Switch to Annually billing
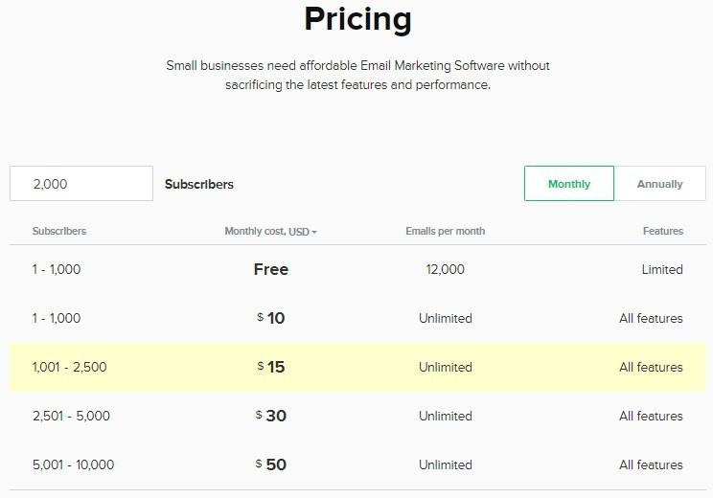 tap(659, 184)
